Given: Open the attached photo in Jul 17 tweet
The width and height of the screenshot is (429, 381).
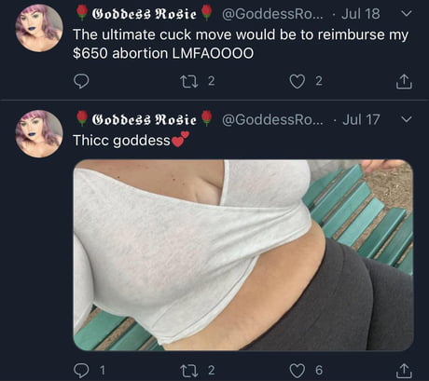Looking at the screenshot, I should tap(243, 255).
